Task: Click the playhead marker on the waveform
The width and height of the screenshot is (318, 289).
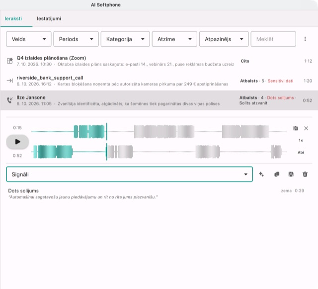Action: pos(107,142)
